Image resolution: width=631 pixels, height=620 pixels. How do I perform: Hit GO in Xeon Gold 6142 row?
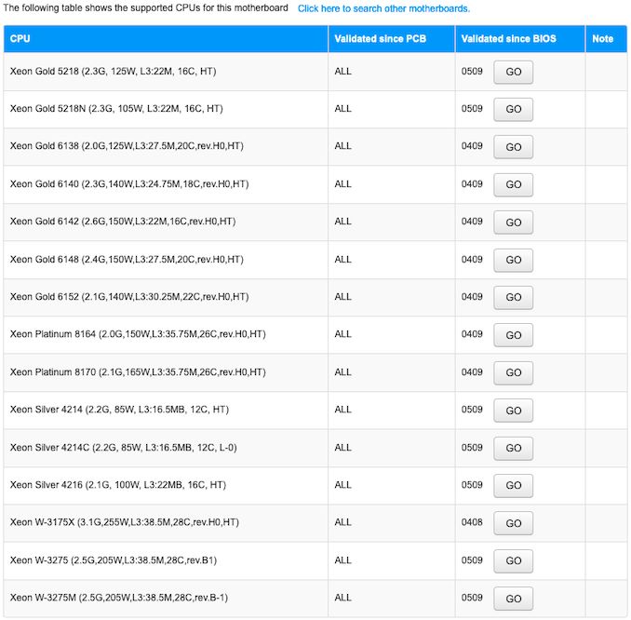[513, 222]
